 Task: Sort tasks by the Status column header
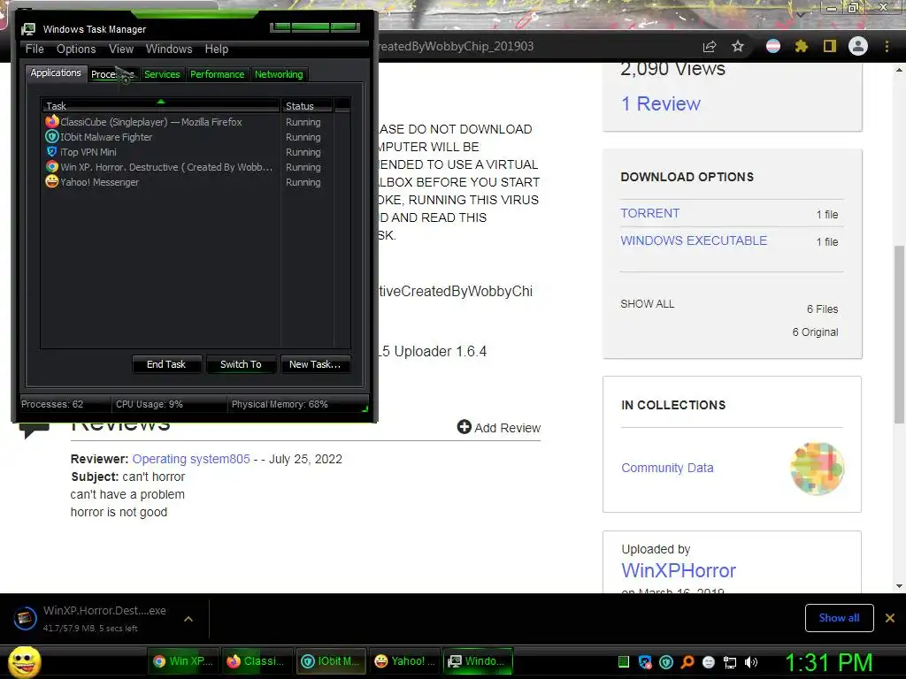click(307, 106)
